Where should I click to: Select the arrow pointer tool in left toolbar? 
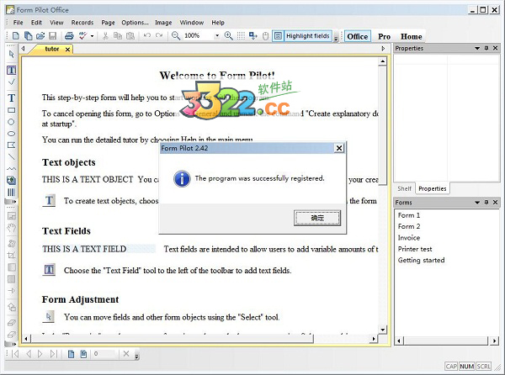tap(12, 55)
